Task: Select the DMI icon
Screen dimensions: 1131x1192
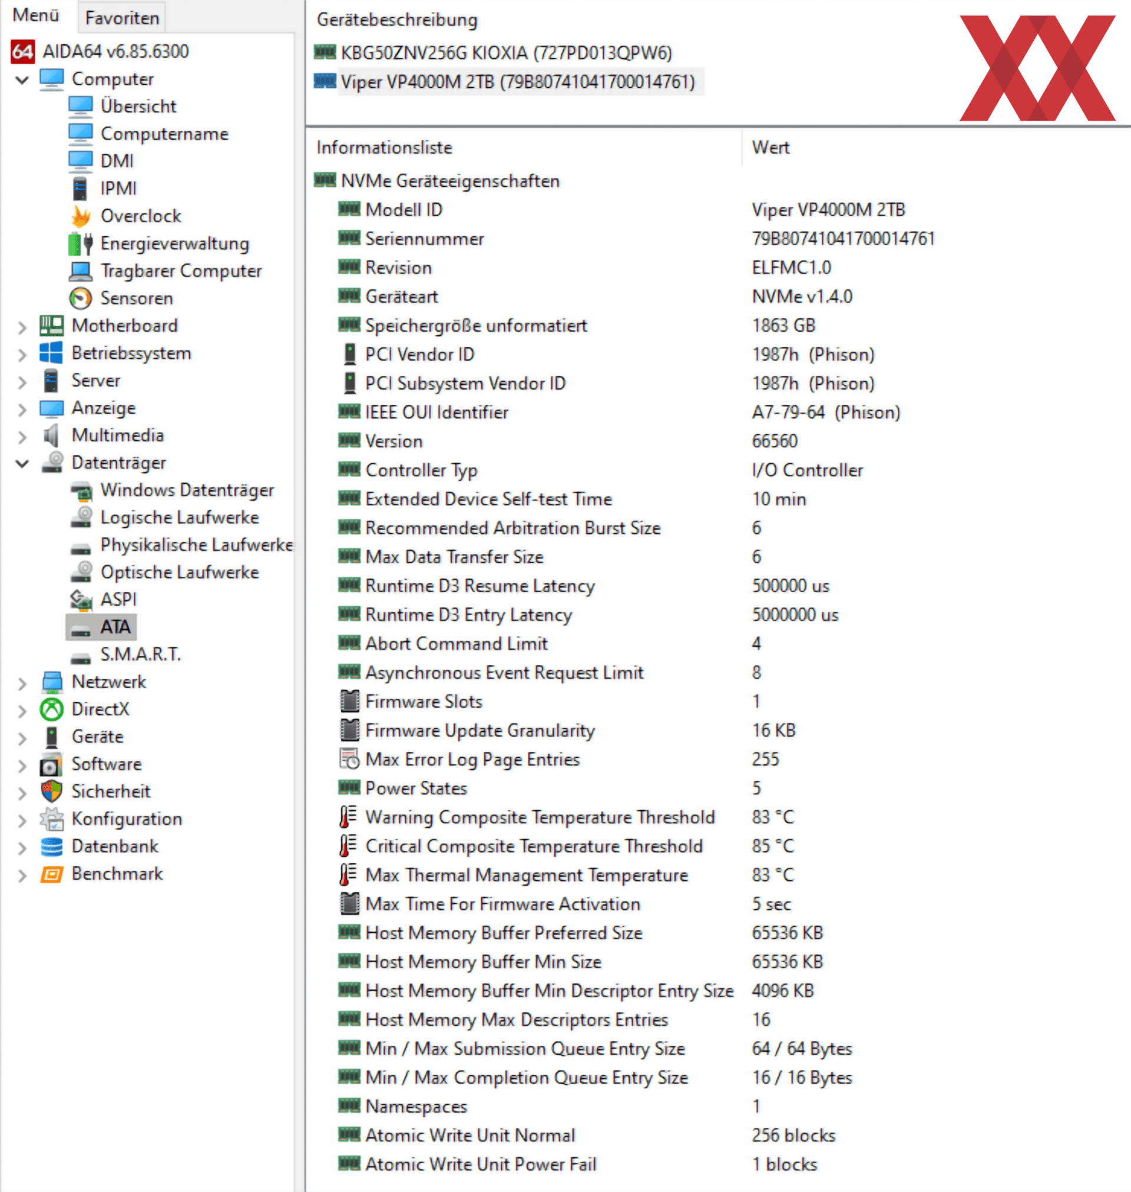Action: pyautogui.click(x=80, y=161)
